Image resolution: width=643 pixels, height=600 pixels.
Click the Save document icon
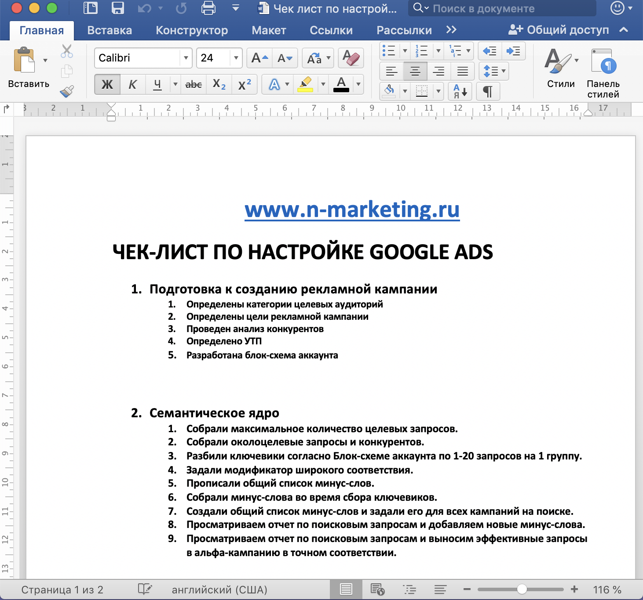coord(118,8)
